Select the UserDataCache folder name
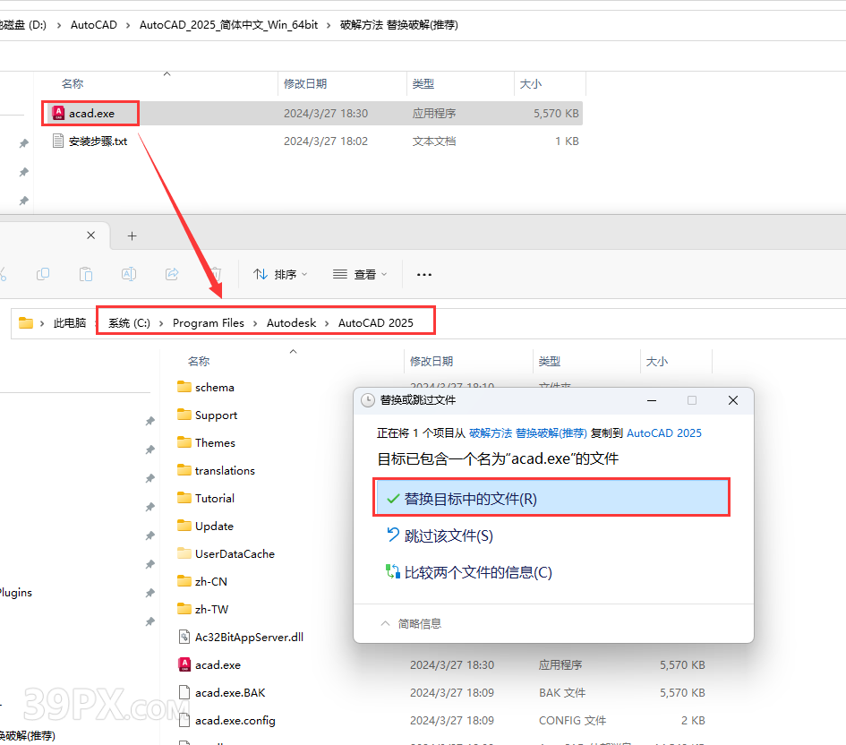This screenshot has height=745, width=846. pyautogui.click(x=235, y=553)
